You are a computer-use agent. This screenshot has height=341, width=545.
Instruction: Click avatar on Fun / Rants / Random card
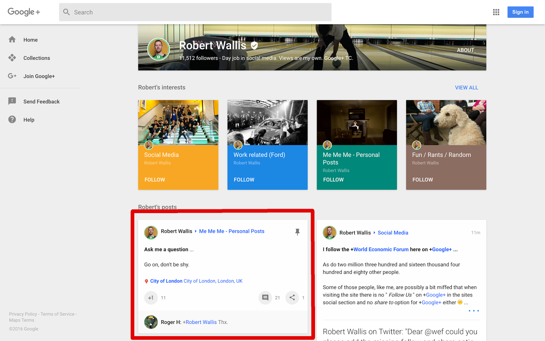417,145
